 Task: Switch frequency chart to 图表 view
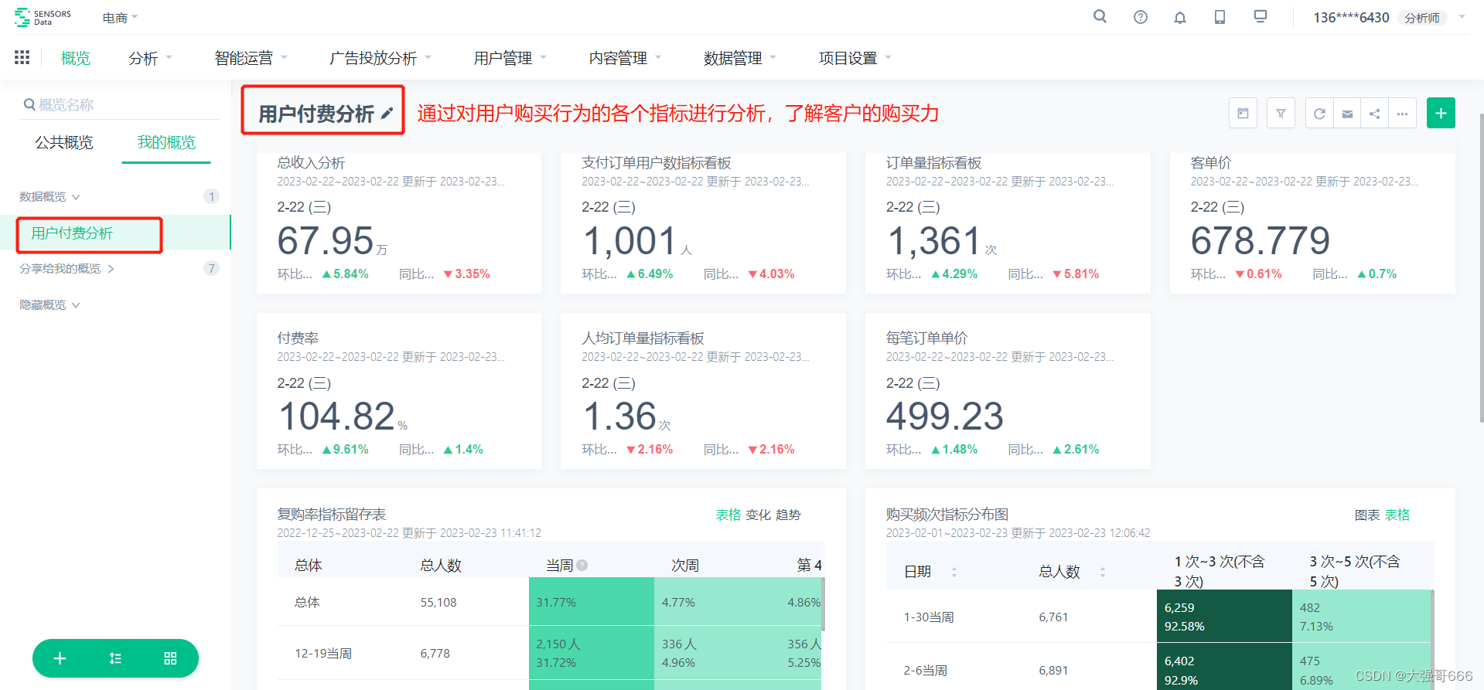point(1367,515)
